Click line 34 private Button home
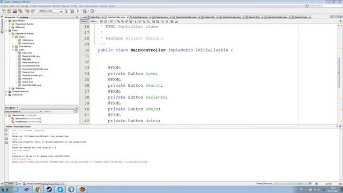Viewport: 343px width, 193px height. point(132,74)
